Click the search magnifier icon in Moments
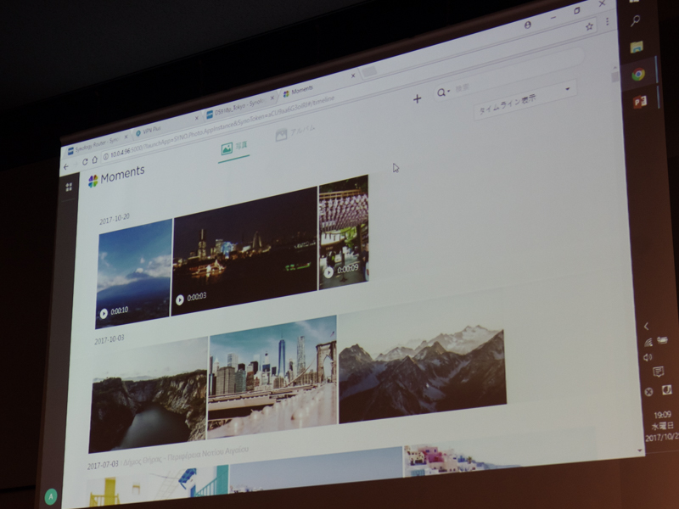Screen dimensions: 679x509 click(x=441, y=92)
